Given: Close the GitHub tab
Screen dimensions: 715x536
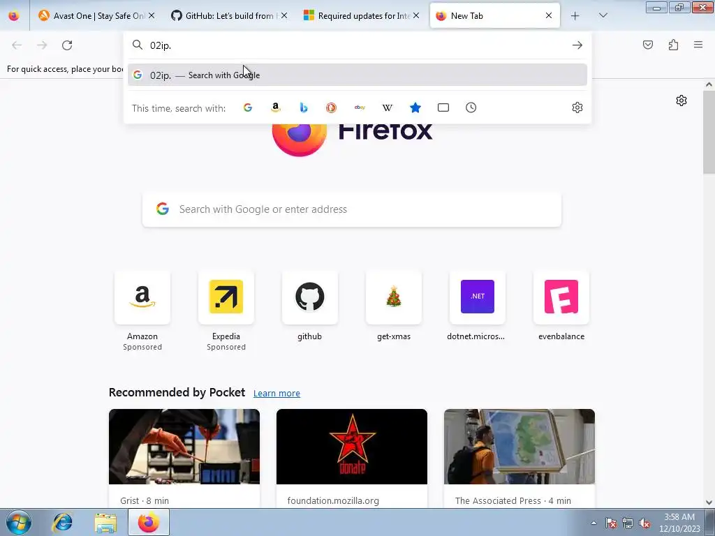Looking at the screenshot, I should 284,15.
